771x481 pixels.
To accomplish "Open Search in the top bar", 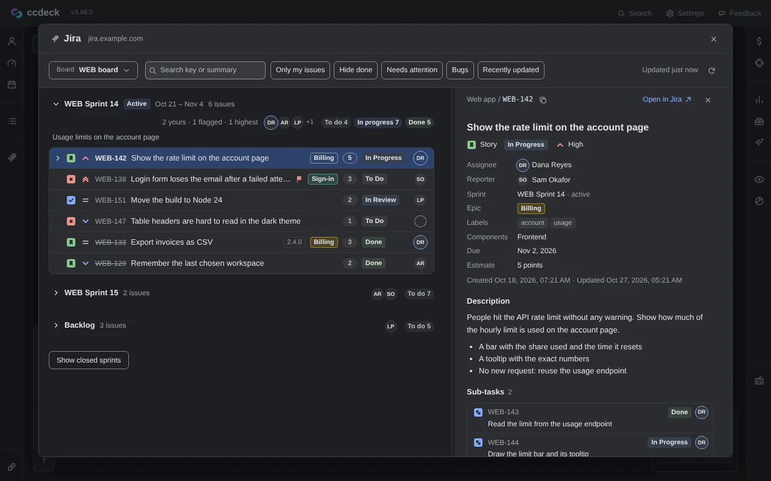I will (x=635, y=13).
